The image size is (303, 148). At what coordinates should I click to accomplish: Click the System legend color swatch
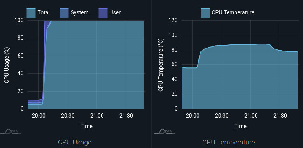coord(64,13)
